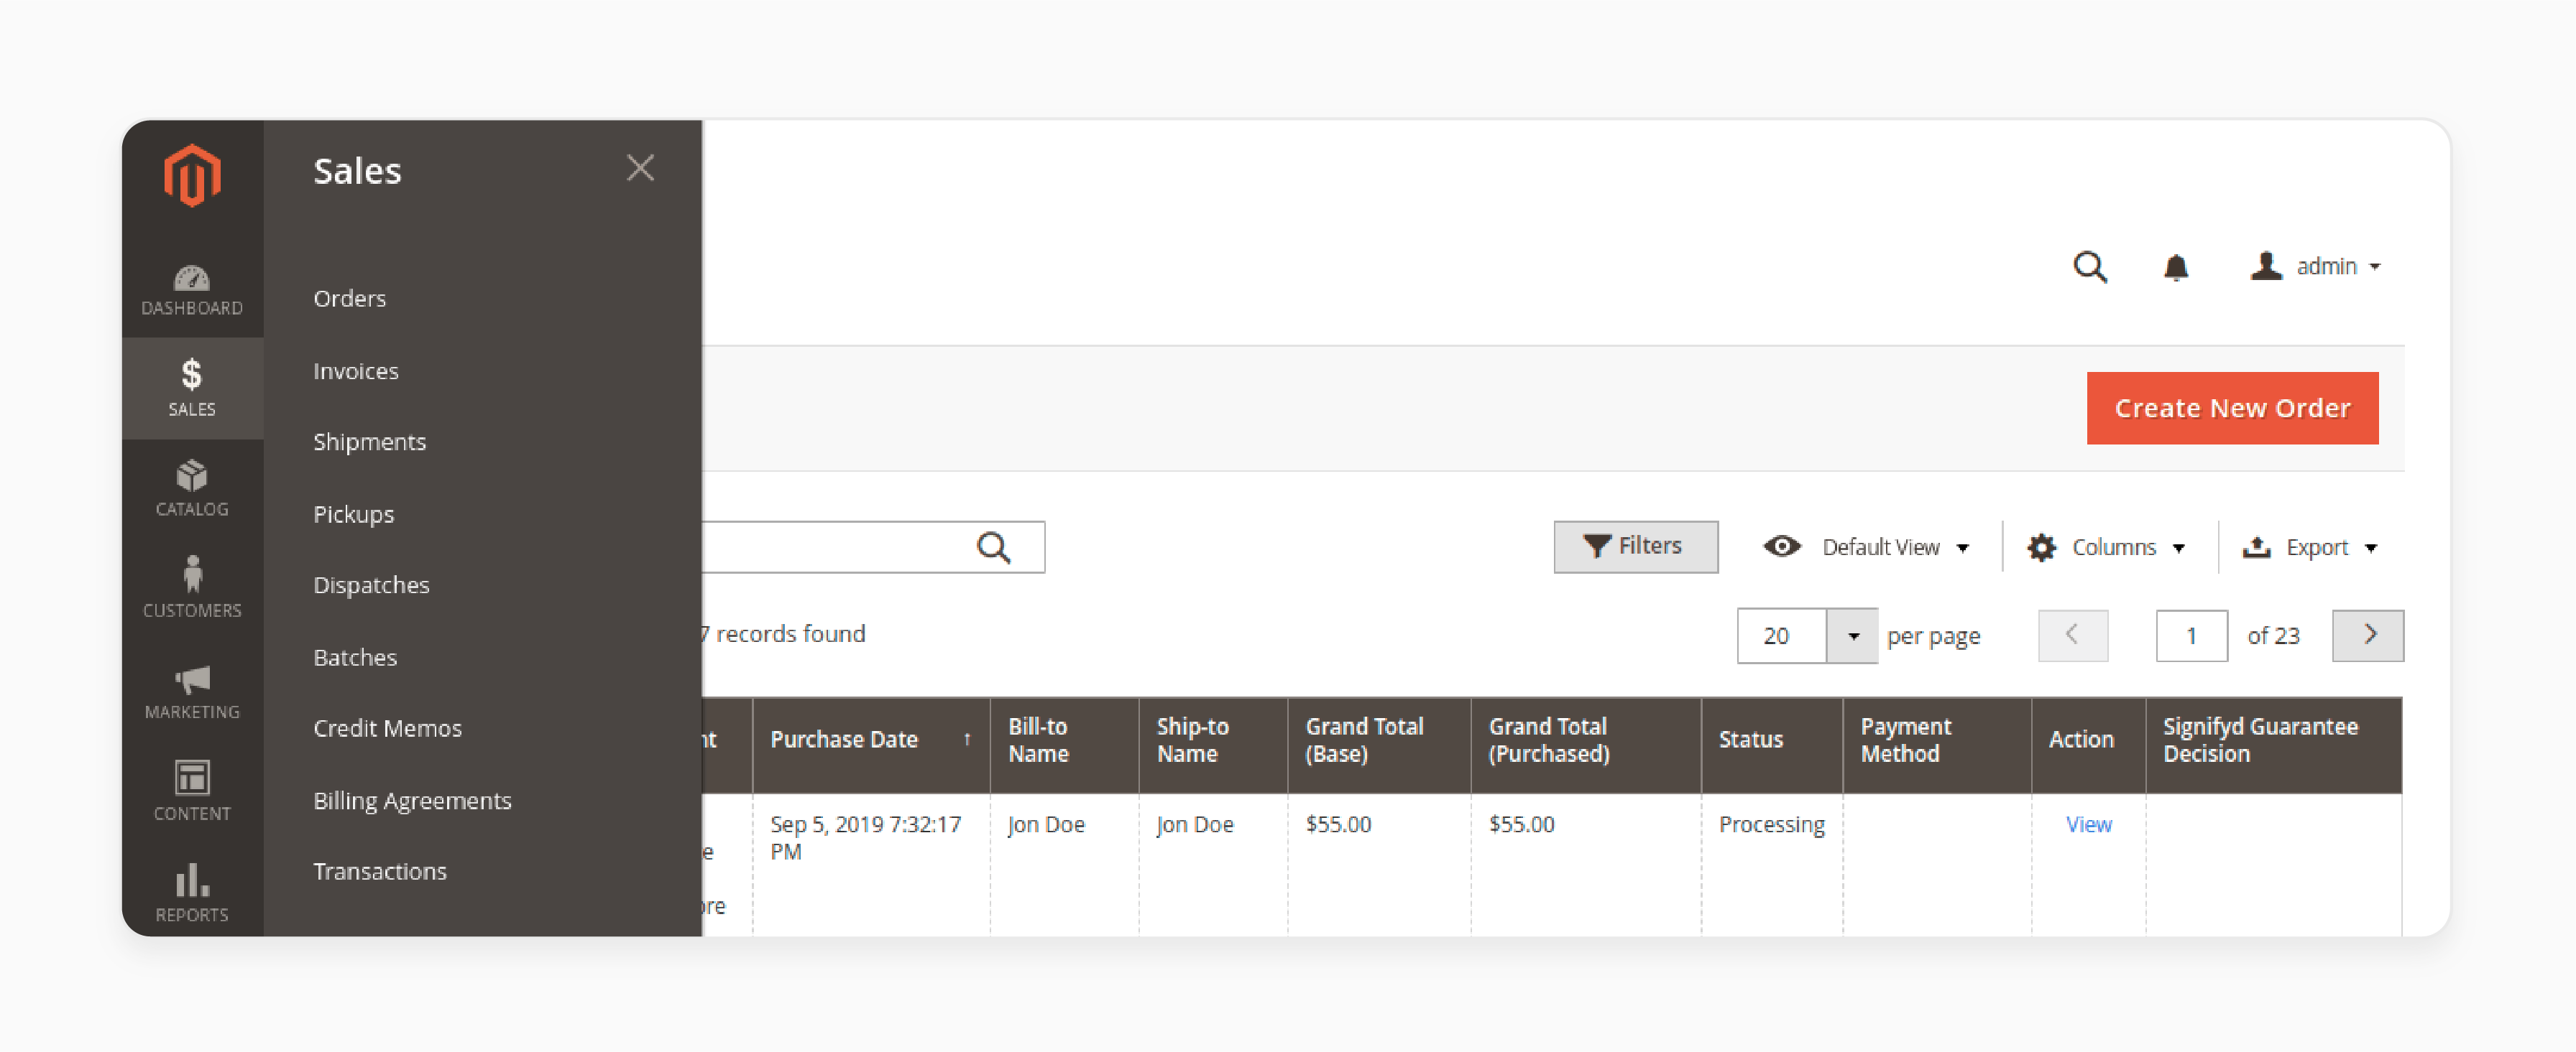Image resolution: width=2576 pixels, height=1052 pixels.
Task: Click the grid search magnifier icon
Action: (x=993, y=546)
